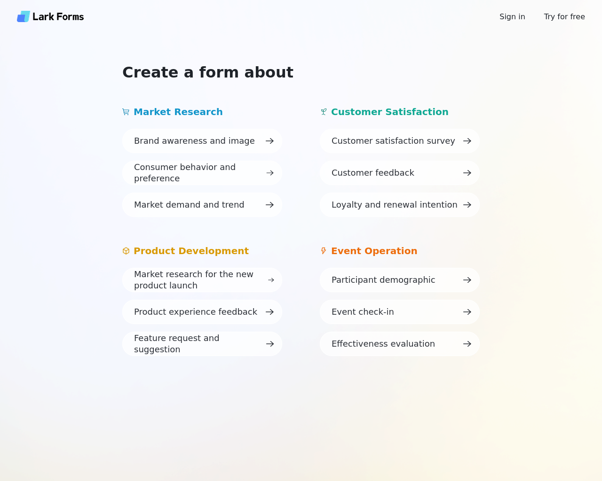The height and width of the screenshot is (481, 602).
Task: Click the sprout icon beside Customer Satisfaction
Action: click(x=324, y=112)
